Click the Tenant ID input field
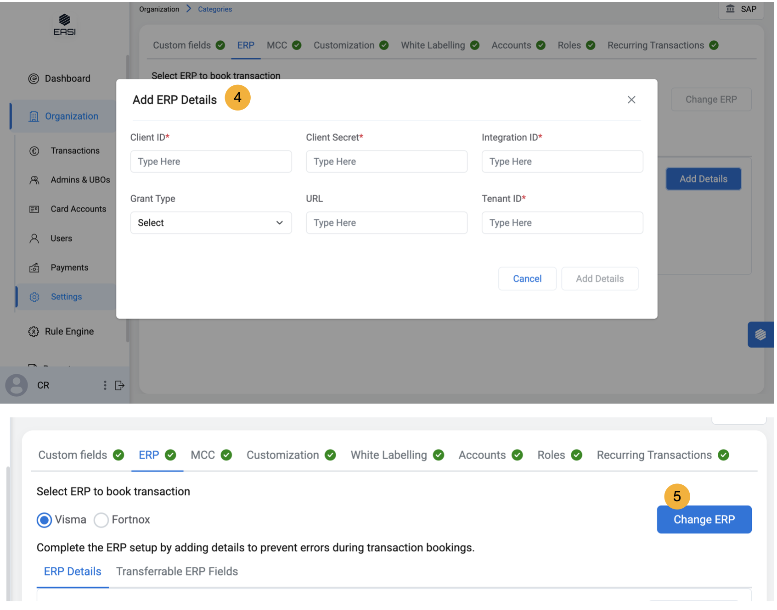Viewport: 777px width, 610px height. click(x=562, y=223)
